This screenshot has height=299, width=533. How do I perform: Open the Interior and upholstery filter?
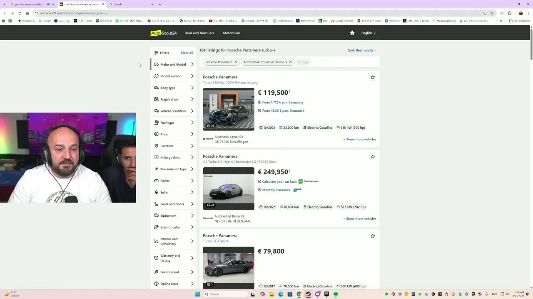coord(174,241)
